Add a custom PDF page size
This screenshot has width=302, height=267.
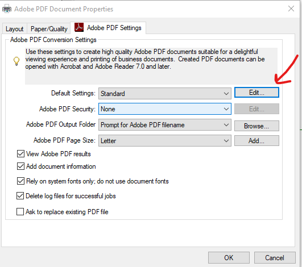pos(257,141)
